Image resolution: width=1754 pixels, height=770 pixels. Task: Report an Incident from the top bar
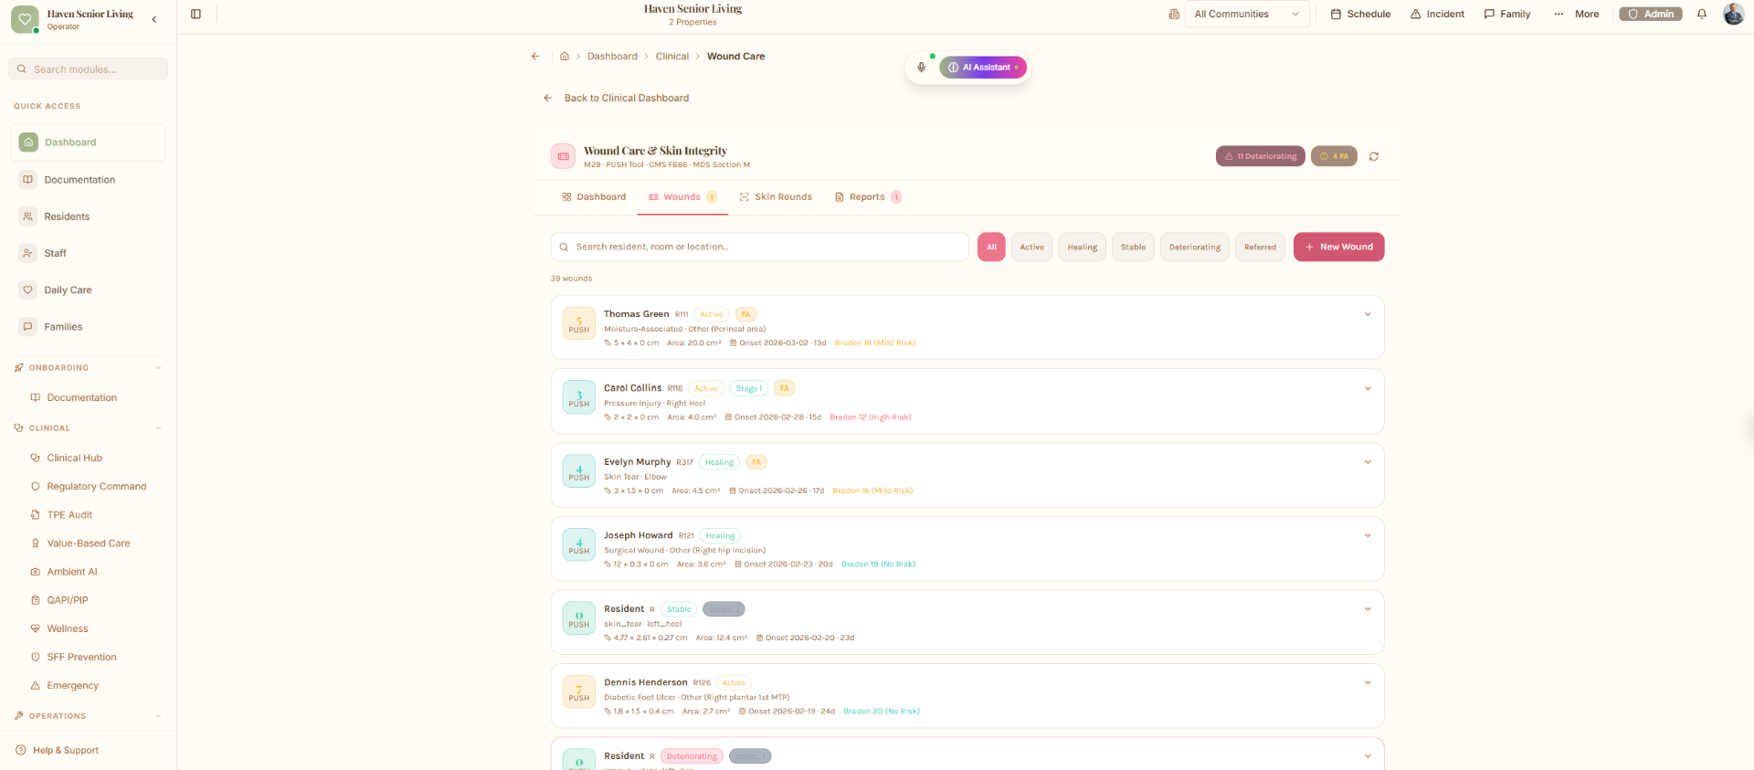coord(1437,14)
